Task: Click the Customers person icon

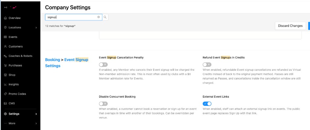Action: pos(5,47)
